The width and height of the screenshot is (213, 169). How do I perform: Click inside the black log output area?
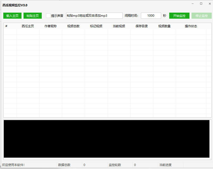(x=106, y=139)
